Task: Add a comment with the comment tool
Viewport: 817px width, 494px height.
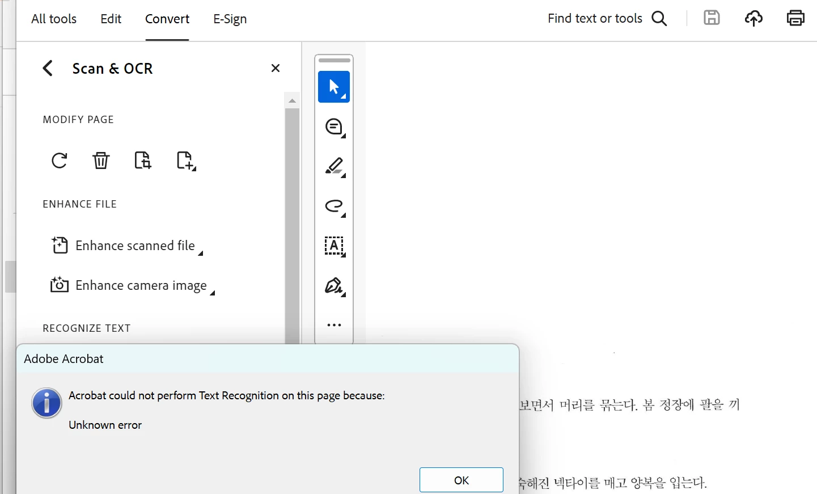Action: click(x=335, y=127)
